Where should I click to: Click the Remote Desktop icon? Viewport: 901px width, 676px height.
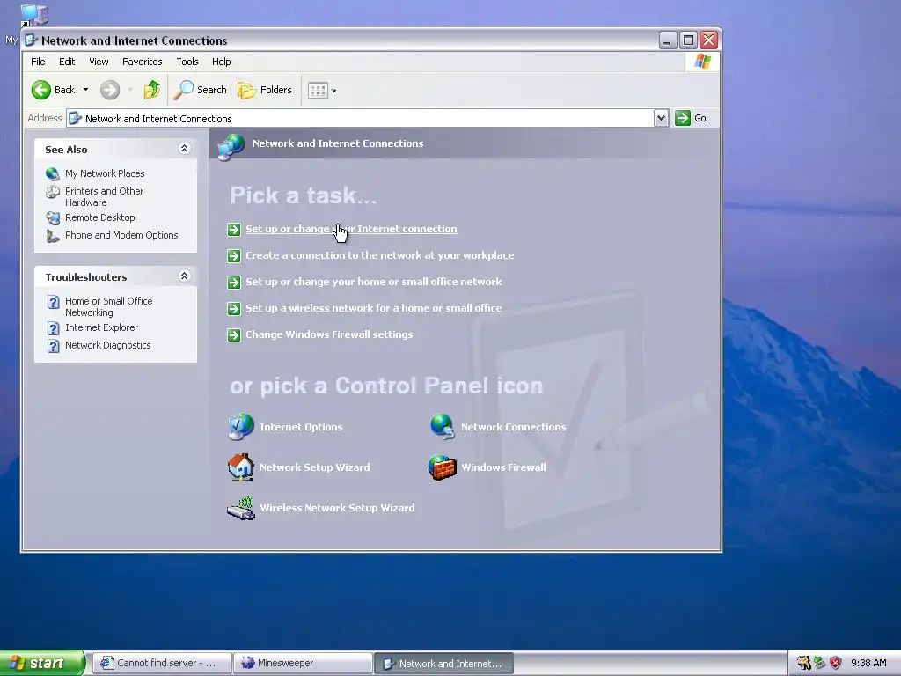(52, 218)
